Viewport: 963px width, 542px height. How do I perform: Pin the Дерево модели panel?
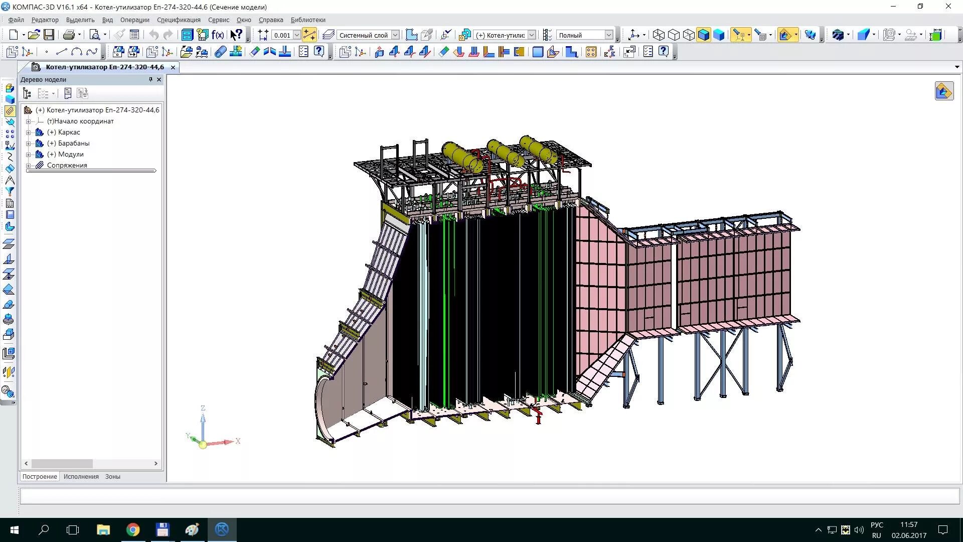(150, 79)
